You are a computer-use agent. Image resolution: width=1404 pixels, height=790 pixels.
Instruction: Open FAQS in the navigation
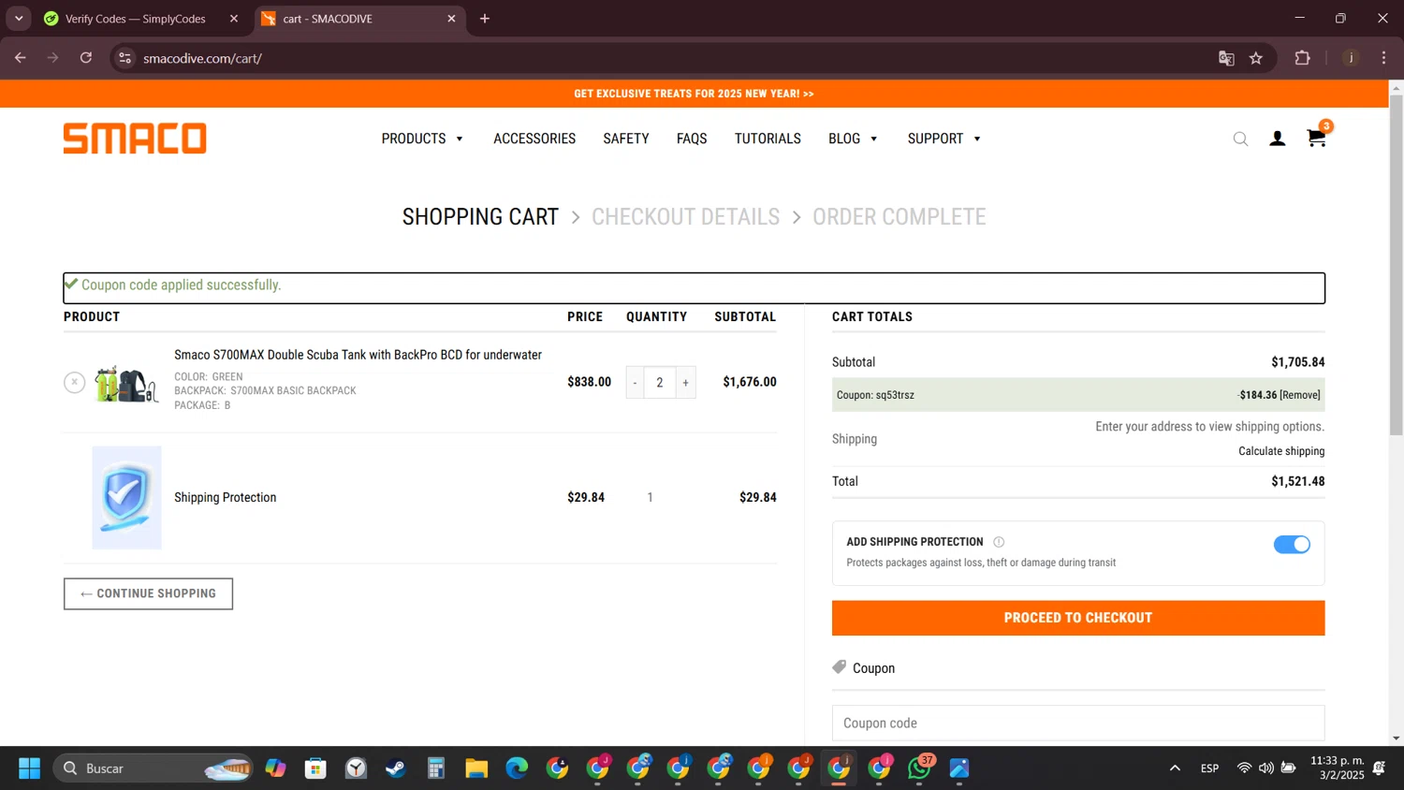(692, 139)
